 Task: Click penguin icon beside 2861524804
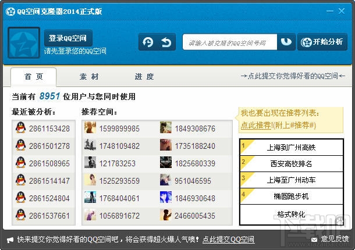click(x=20, y=197)
